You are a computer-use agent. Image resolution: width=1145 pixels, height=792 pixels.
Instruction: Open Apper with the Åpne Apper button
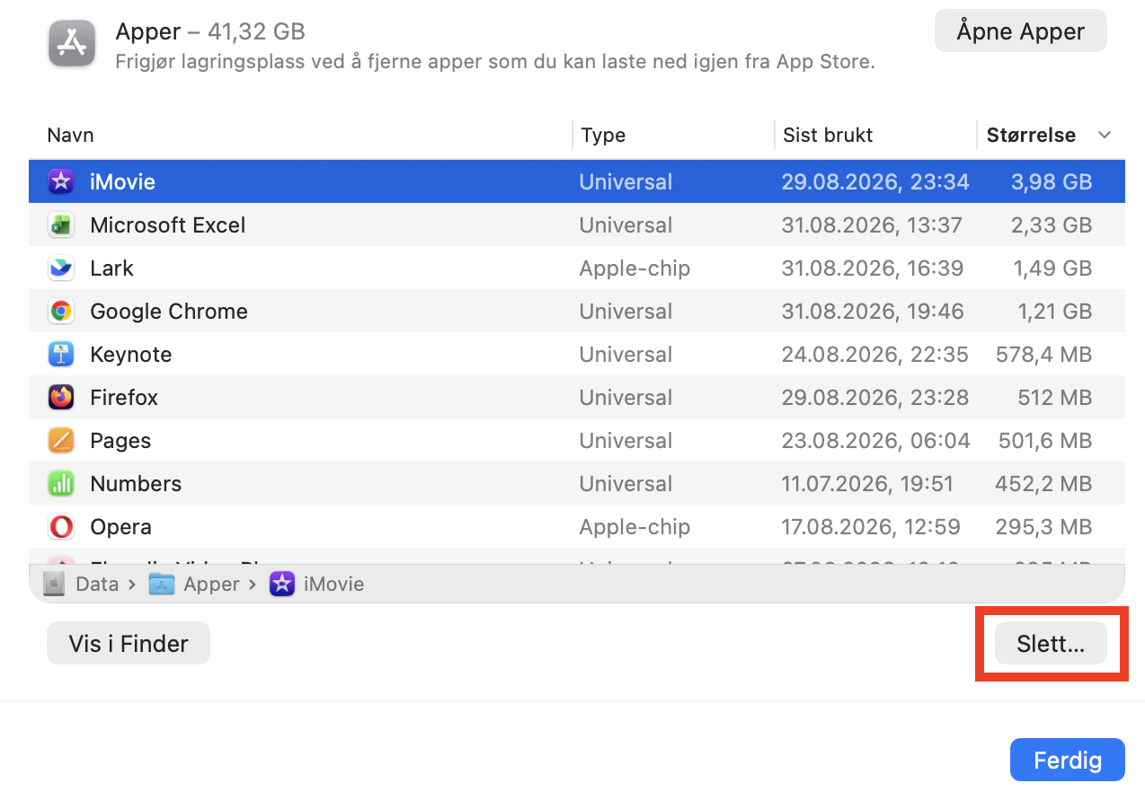coord(1021,31)
